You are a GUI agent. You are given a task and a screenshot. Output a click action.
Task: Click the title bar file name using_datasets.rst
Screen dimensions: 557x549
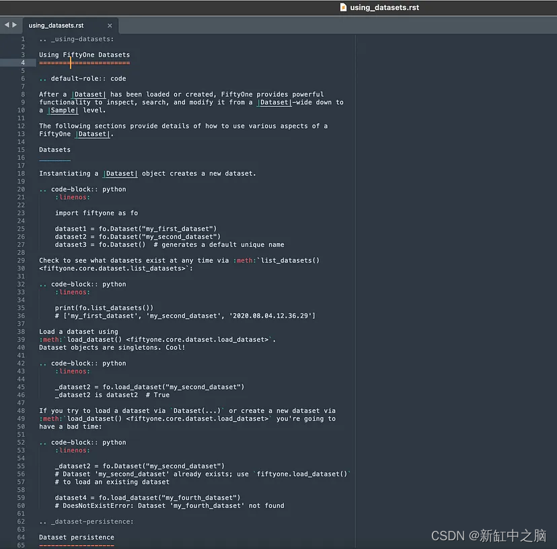pos(384,7)
